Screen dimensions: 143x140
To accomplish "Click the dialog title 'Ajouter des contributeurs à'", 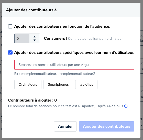I will tap(31, 10).
